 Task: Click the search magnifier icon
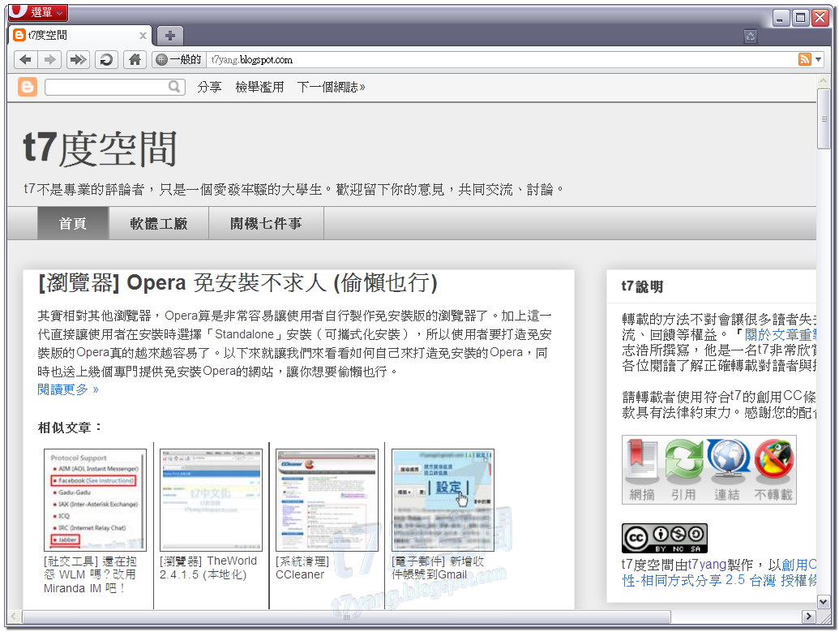174,86
